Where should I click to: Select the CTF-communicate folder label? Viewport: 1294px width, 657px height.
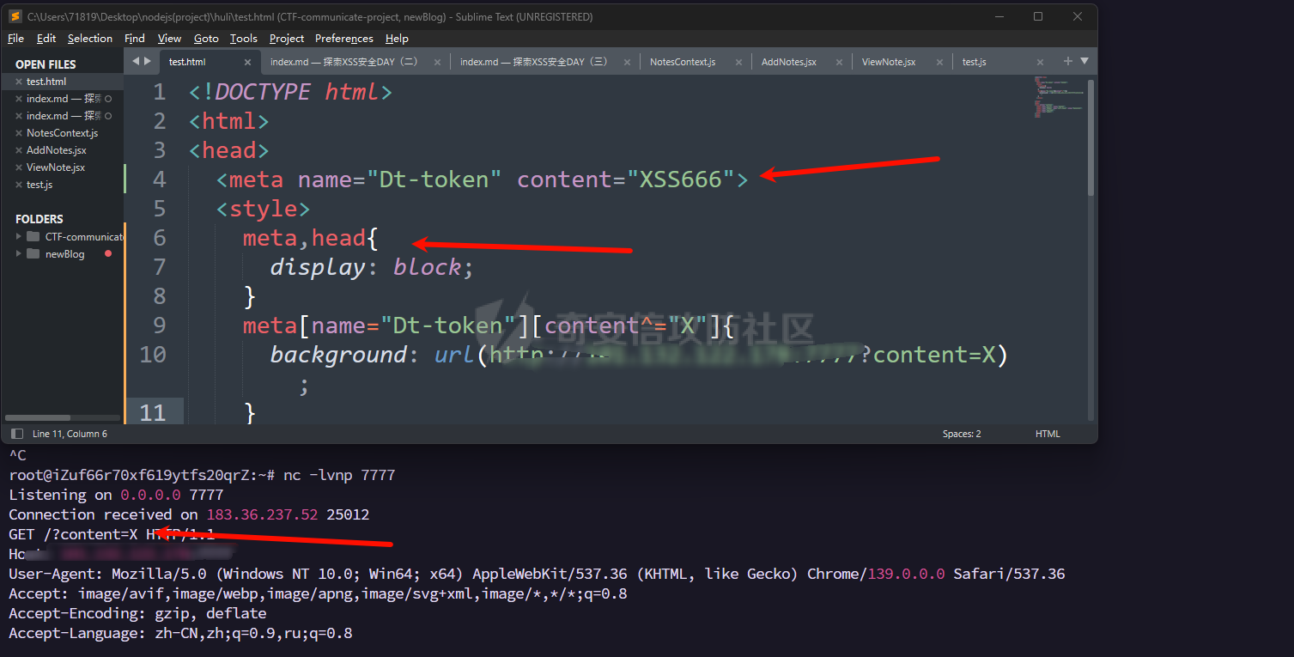click(x=84, y=236)
